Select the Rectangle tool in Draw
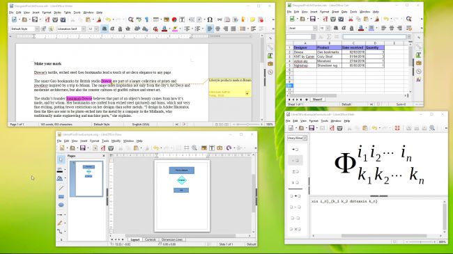The height and width of the screenshot is (254, 453). pyautogui.click(x=61, y=196)
